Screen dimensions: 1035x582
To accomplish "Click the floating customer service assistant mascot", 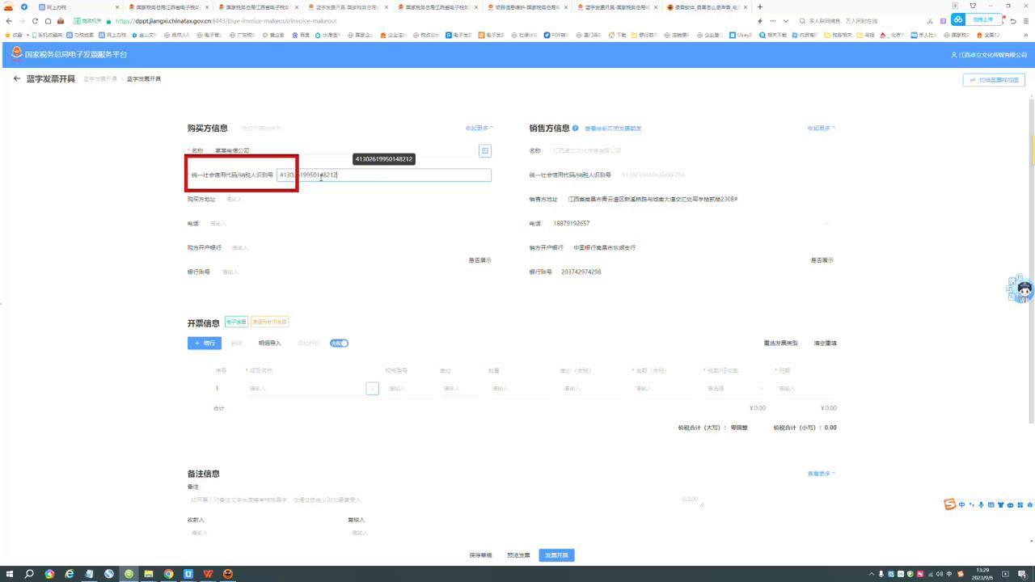I will click(x=1020, y=289).
